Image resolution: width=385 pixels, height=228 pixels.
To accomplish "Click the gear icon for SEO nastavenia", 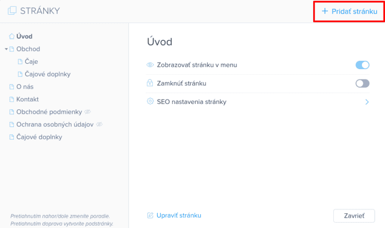I will [150, 102].
